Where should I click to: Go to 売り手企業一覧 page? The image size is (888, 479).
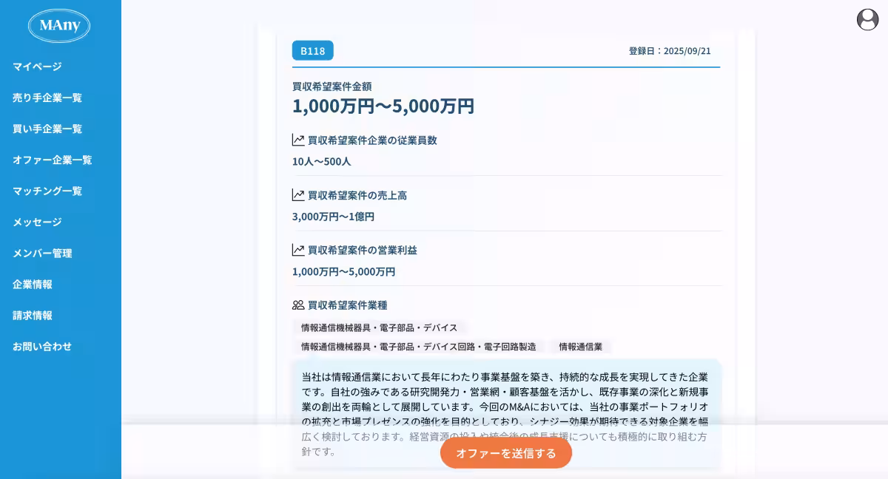(47, 98)
